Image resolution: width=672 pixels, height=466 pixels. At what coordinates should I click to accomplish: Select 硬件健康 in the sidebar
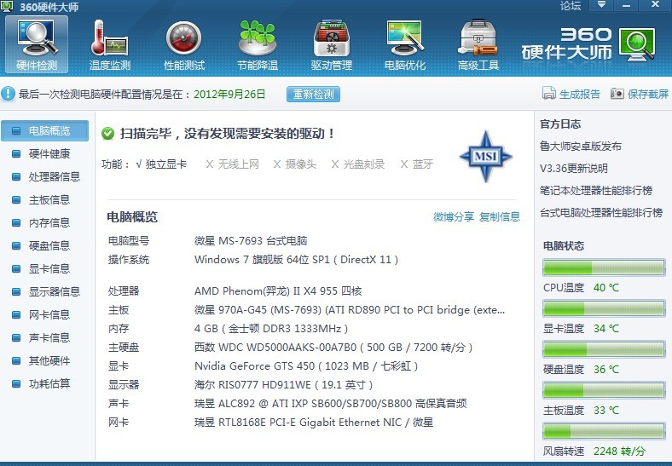[45, 153]
